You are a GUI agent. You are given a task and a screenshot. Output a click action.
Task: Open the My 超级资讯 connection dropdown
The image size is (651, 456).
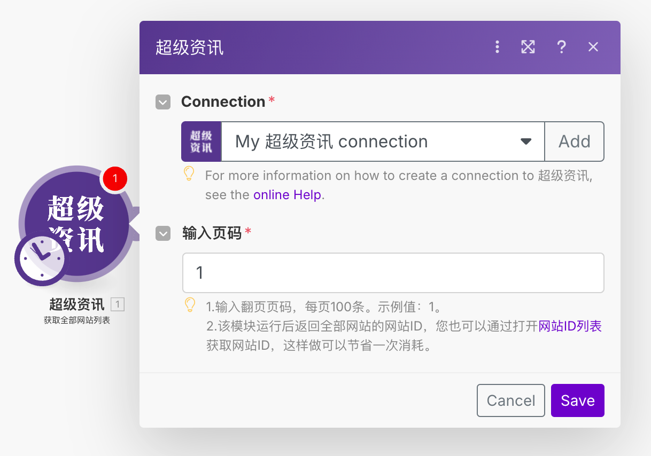coord(383,141)
